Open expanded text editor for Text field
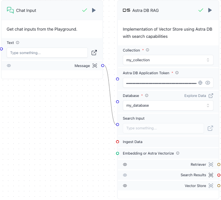 point(94,53)
